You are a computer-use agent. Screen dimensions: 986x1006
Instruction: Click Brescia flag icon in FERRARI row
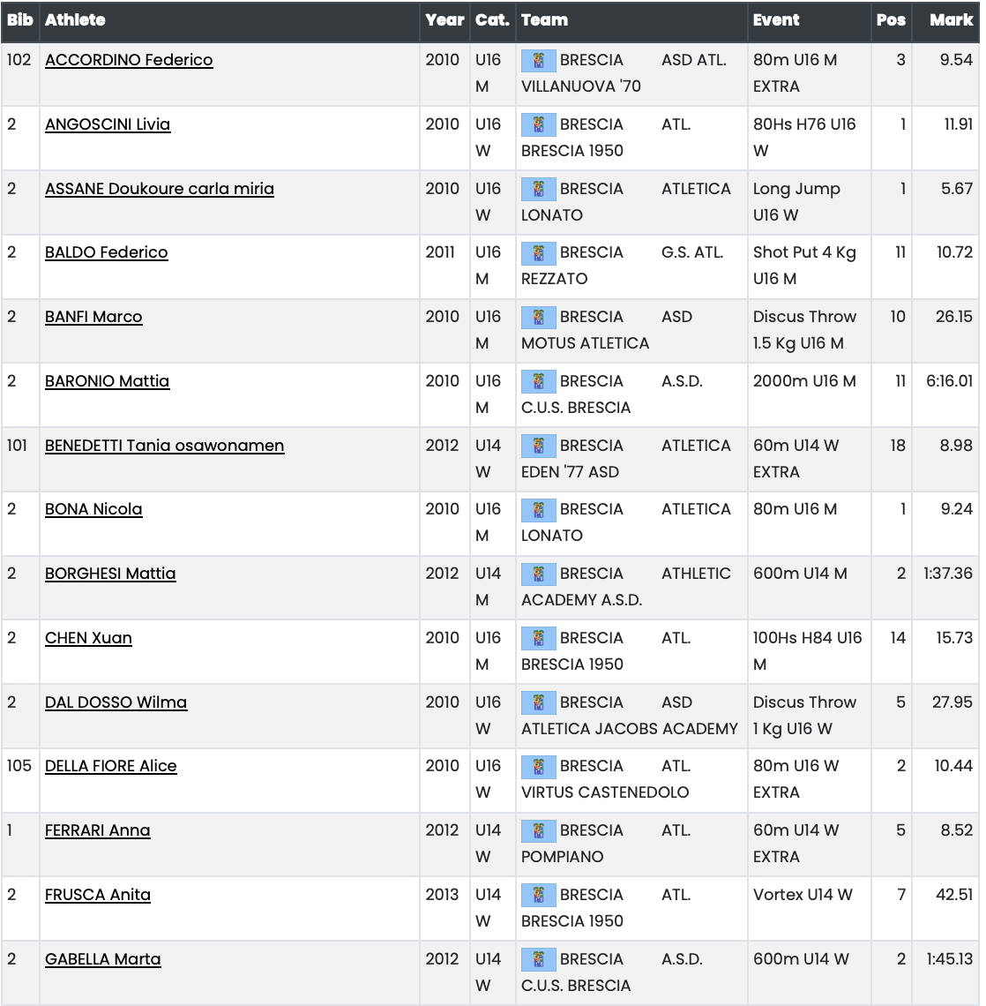(x=539, y=831)
